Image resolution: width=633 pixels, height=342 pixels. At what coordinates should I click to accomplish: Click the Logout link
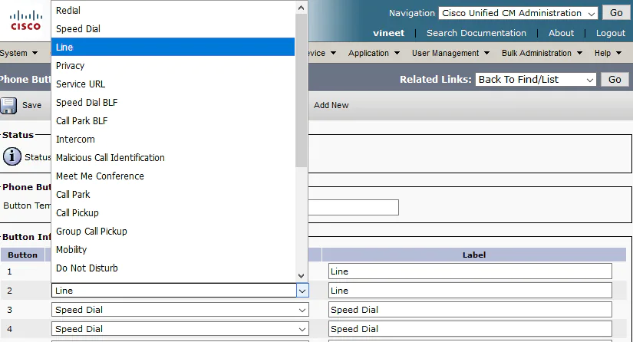pos(611,33)
